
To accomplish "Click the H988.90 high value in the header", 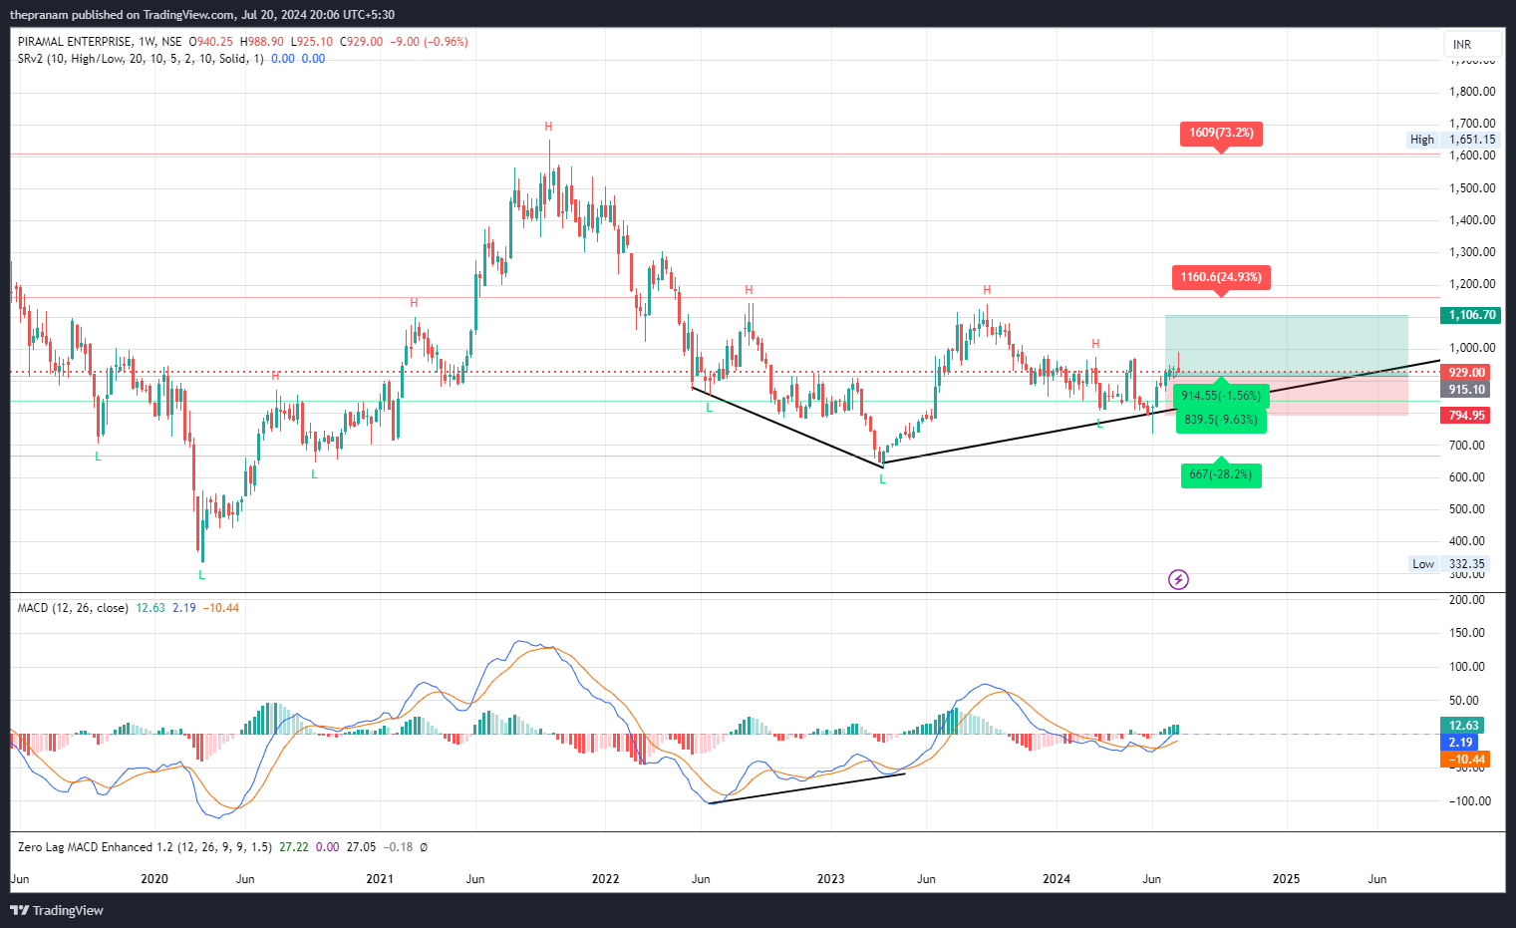I will [x=262, y=42].
